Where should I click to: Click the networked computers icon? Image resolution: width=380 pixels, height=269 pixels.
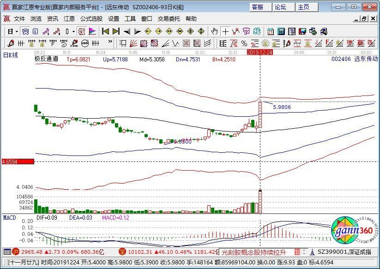click(x=324, y=31)
